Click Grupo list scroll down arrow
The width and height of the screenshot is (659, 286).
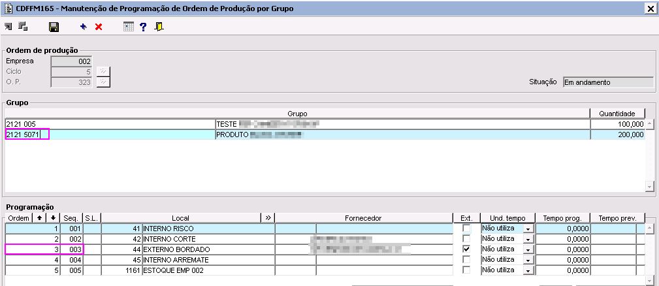(649, 186)
